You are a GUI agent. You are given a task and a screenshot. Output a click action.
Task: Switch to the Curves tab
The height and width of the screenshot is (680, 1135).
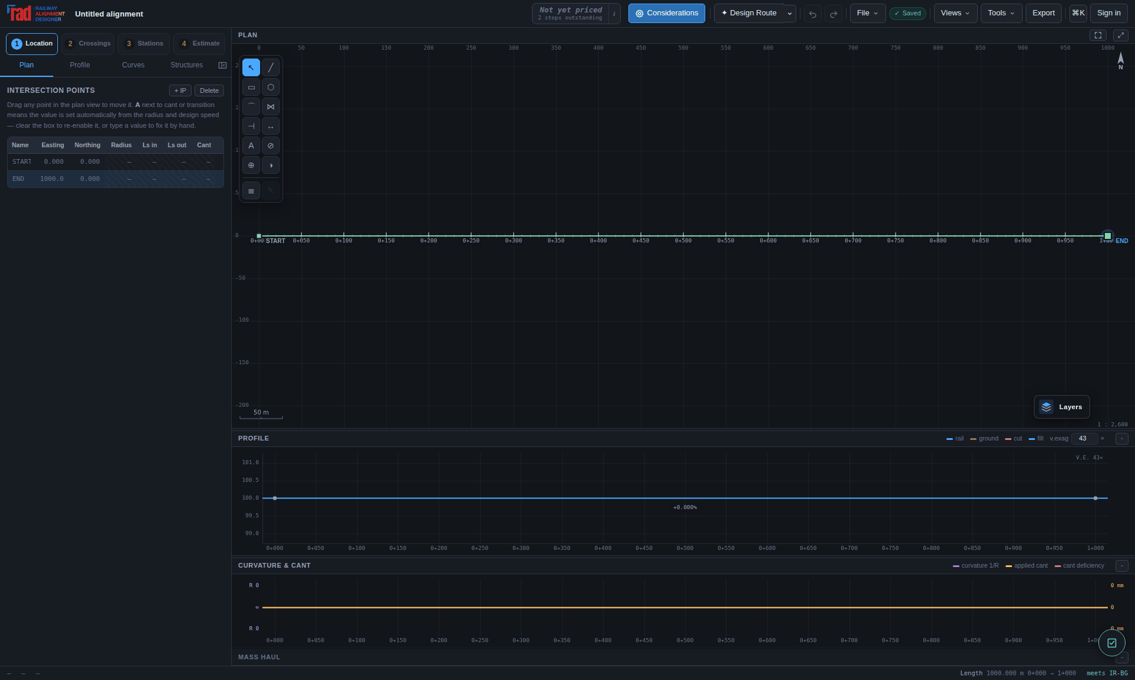pos(133,65)
